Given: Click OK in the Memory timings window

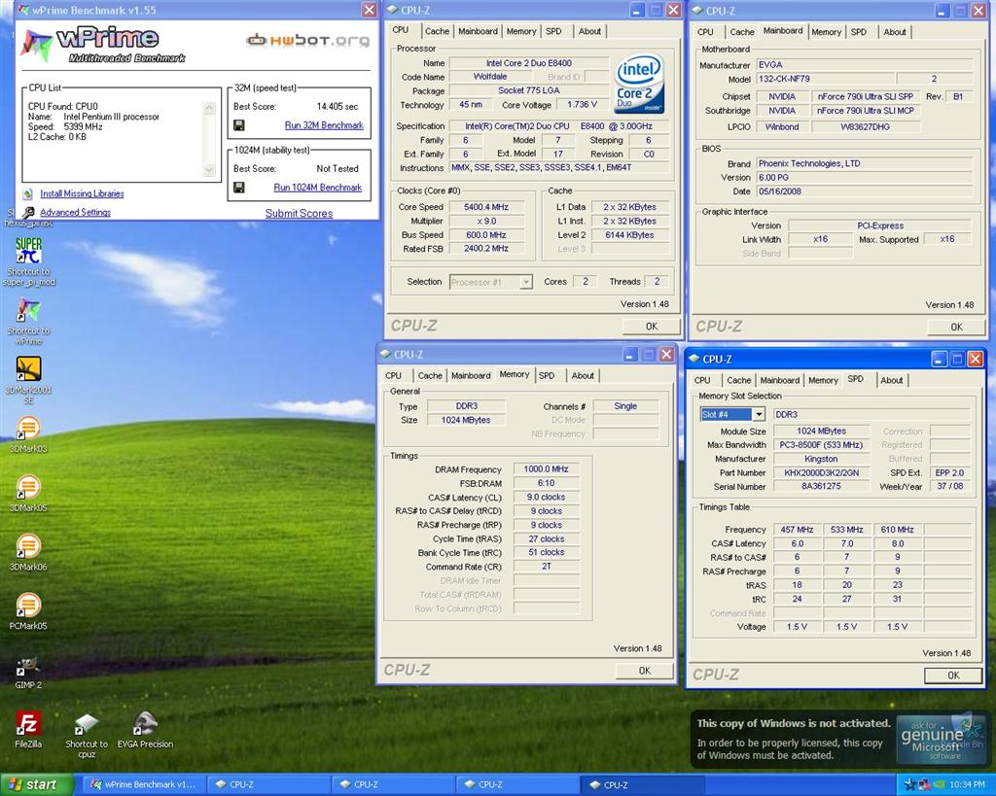Looking at the screenshot, I should pyautogui.click(x=645, y=671).
